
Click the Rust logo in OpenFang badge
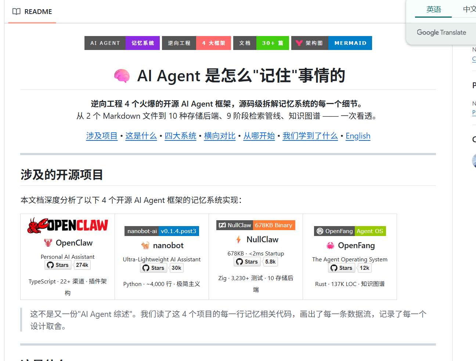pos(320,231)
